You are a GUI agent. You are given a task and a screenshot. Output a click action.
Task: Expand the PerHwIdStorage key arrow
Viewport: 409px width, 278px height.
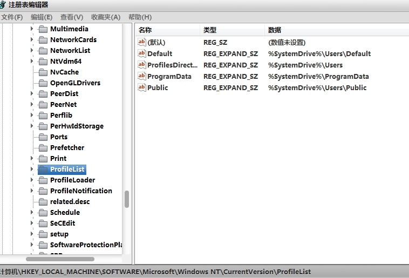[x=32, y=126]
